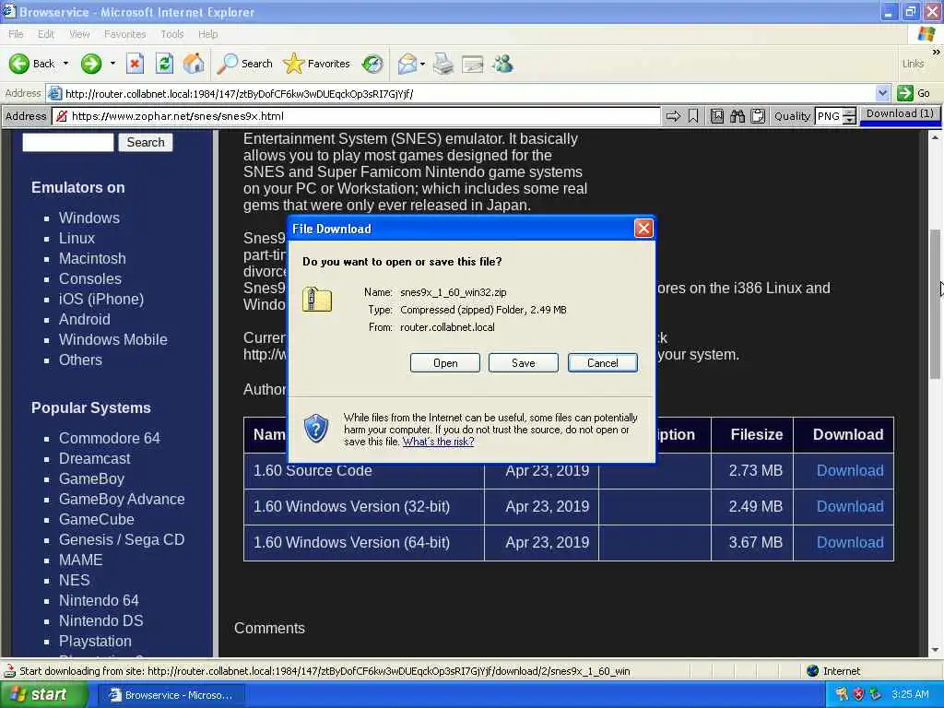Image resolution: width=944 pixels, height=708 pixels.
Task: Close the File Download dialog
Action: [643, 229]
